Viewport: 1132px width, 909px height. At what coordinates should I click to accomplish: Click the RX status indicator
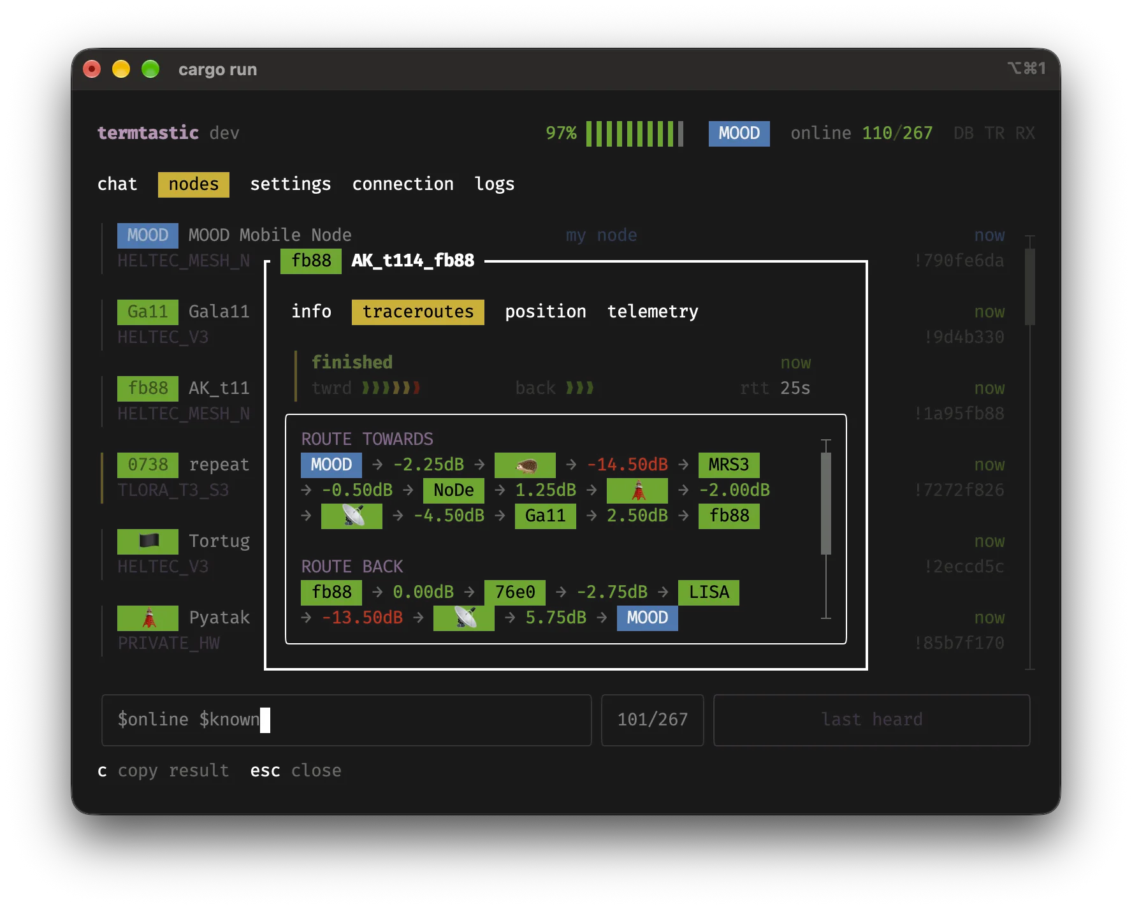click(1024, 133)
